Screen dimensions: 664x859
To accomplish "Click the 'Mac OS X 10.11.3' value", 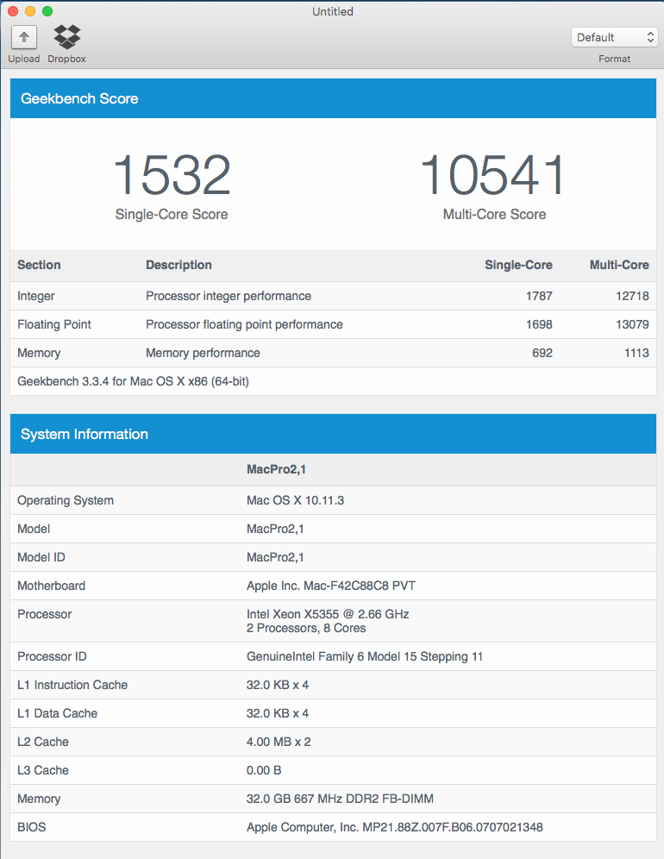I will click(295, 501).
